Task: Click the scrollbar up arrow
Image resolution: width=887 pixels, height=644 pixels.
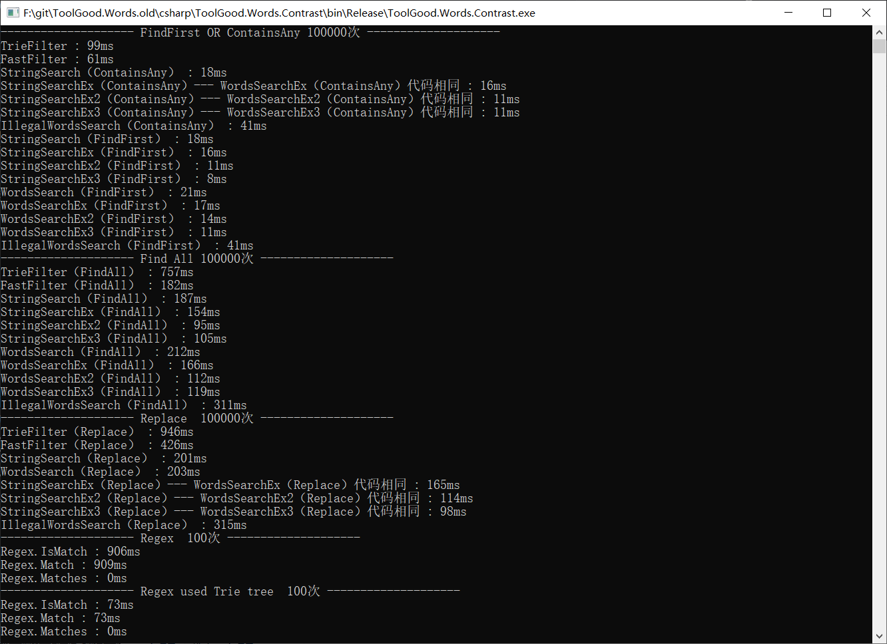Action: (879, 32)
